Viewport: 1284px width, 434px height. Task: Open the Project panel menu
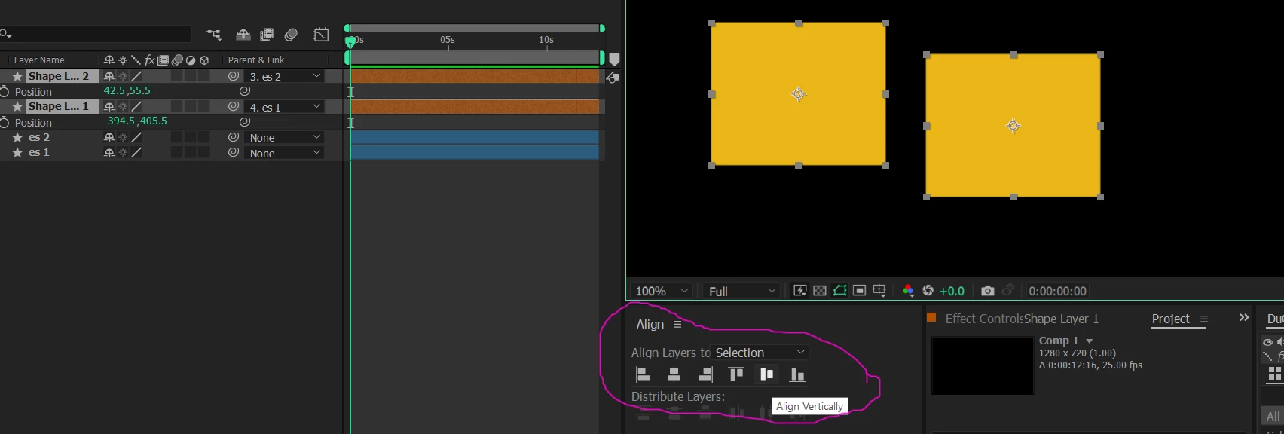coord(1203,319)
